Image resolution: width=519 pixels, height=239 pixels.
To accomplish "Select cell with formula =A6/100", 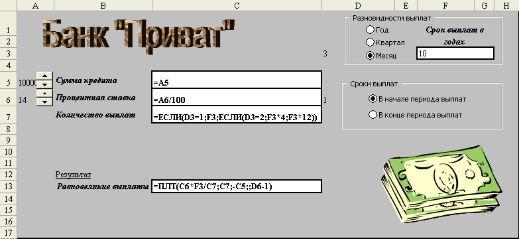I will [x=237, y=97].
